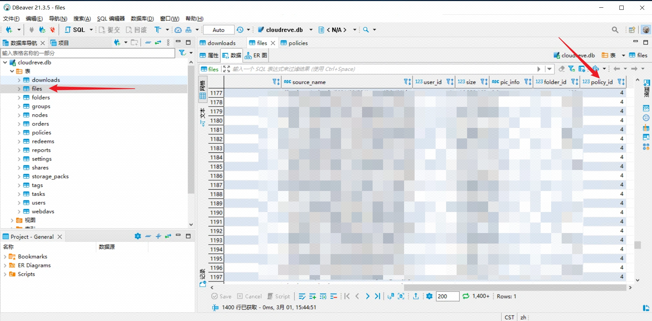Image resolution: width=652 pixels, height=321 pixels.
Task: Open the dashboard gauge icon
Action: click(x=178, y=30)
